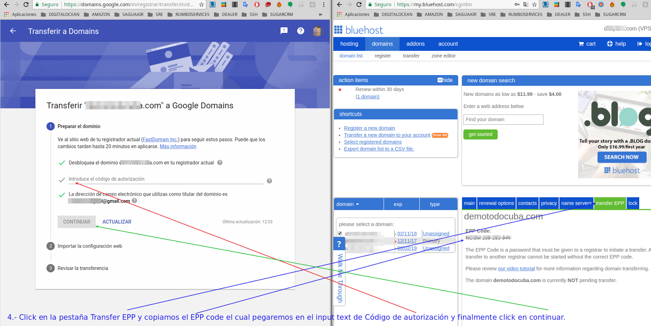Click ACTUALIZAR button

click(117, 222)
